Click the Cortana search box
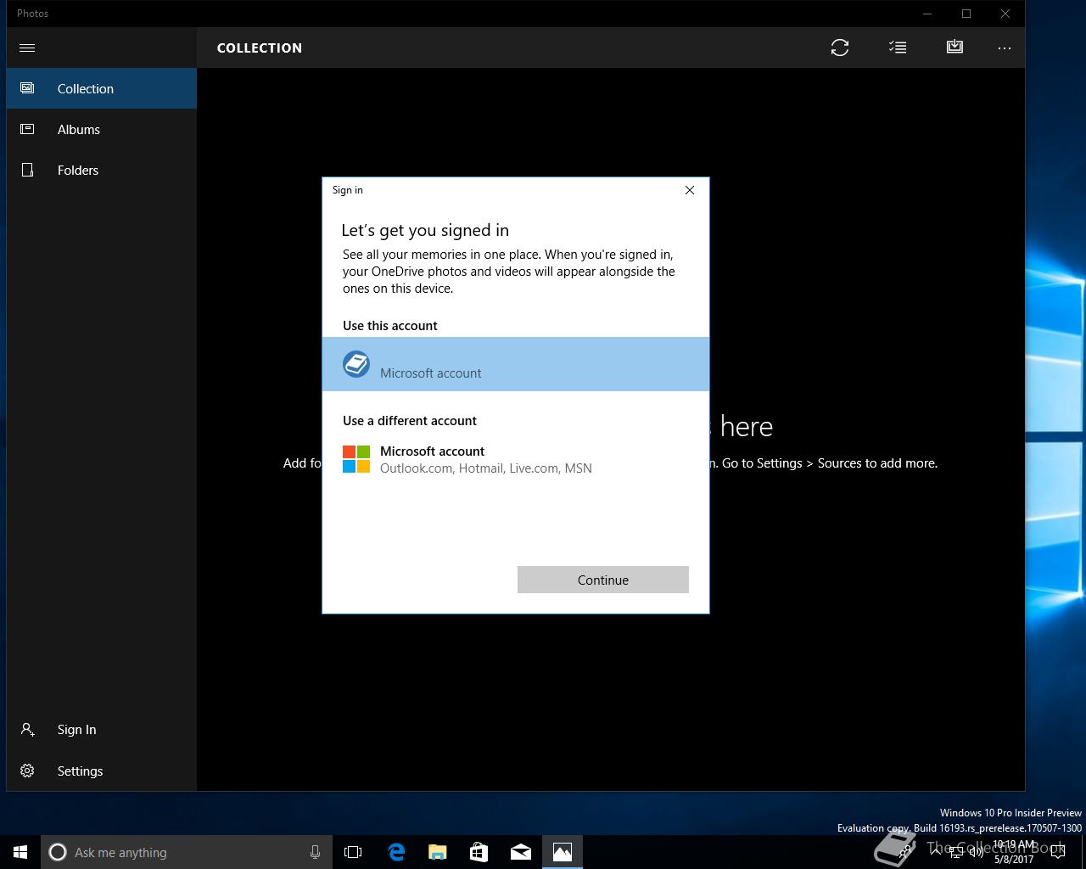 (x=178, y=852)
